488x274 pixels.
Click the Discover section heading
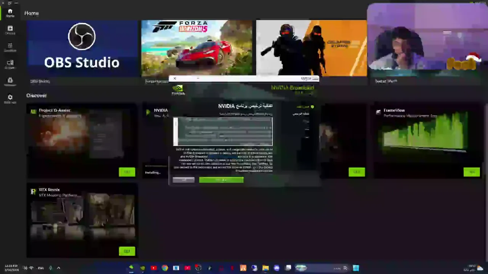point(37,96)
